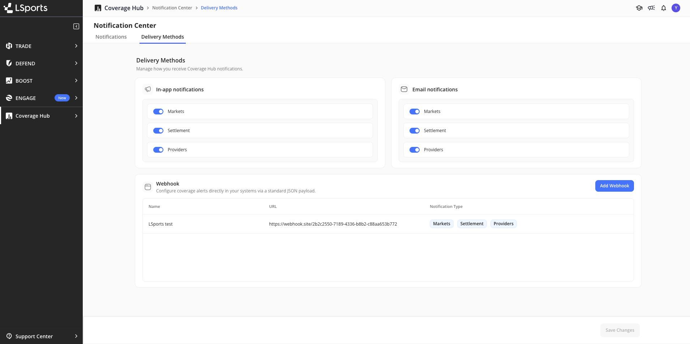
Task: Toggle email Markets notifications
Action: coord(415,112)
